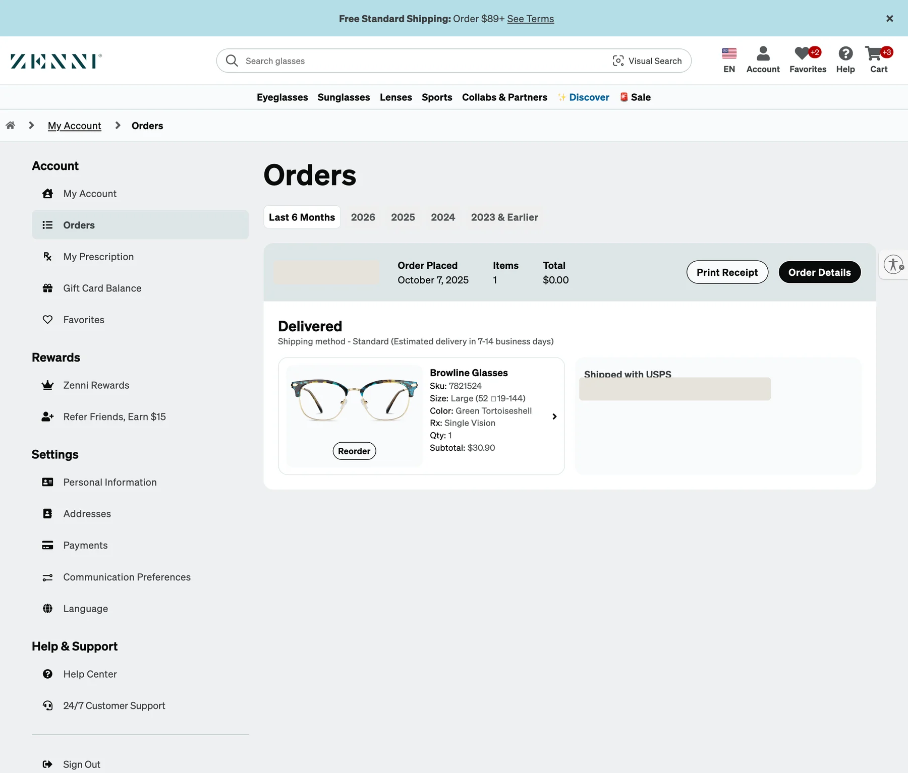The height and width of the screenshot is (773, 908).
Task: Open Communication Preferences in sidebar
Action: point(140,577)
